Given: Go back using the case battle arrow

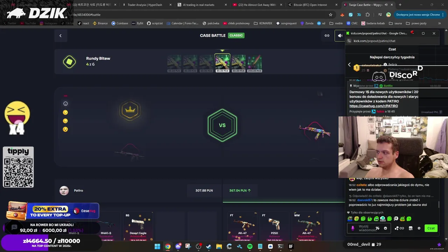Looking at the screenshot, I should tap(60, 35).
